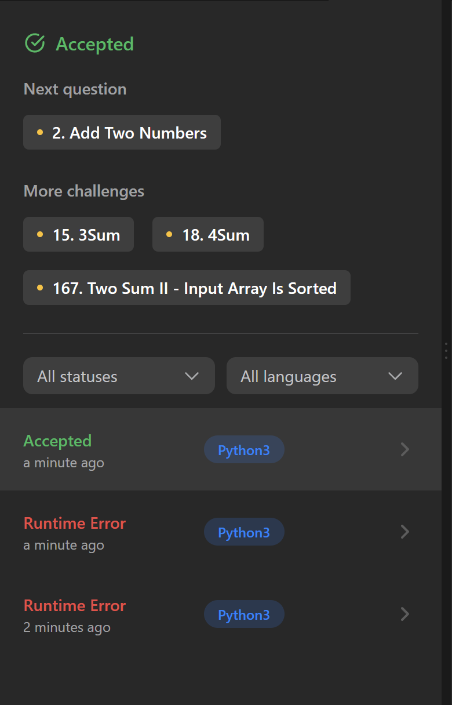Open challenge 15. 3Sum

78,234
